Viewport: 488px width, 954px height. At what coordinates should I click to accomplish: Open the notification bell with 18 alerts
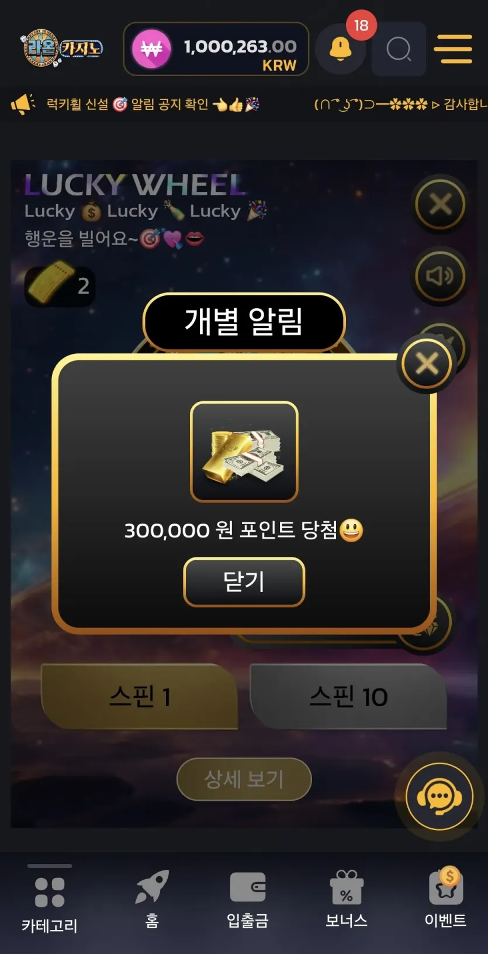coord(341,49)
